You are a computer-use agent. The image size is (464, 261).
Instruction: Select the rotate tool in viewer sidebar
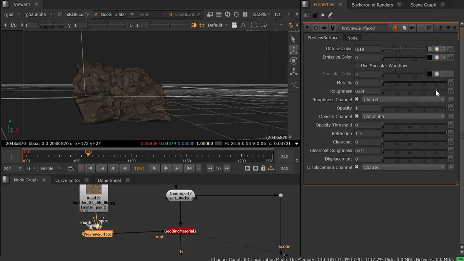tap(294, 61)
